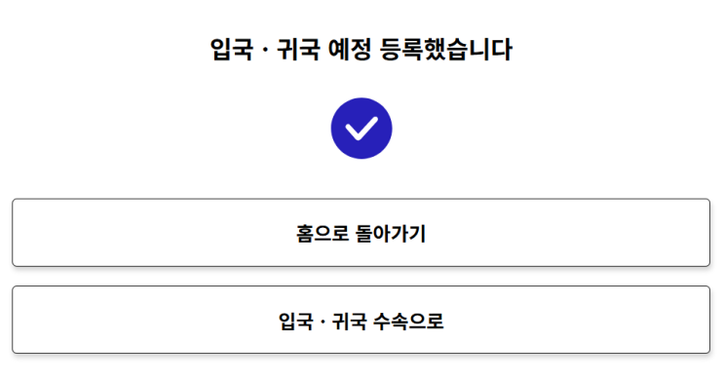Click the 귀국 word in the page title
The height and width of the screenshot is (381, 724).
point(298,50)
